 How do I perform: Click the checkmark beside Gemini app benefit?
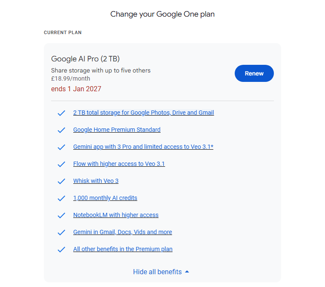pos(61,147)
